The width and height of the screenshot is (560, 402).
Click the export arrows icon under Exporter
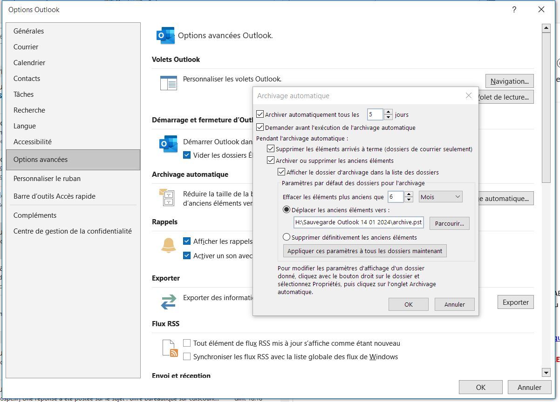168,301
